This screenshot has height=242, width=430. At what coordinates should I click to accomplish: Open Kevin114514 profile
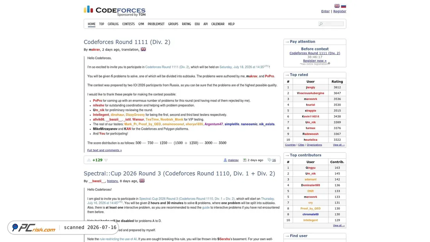click(310, 117)
